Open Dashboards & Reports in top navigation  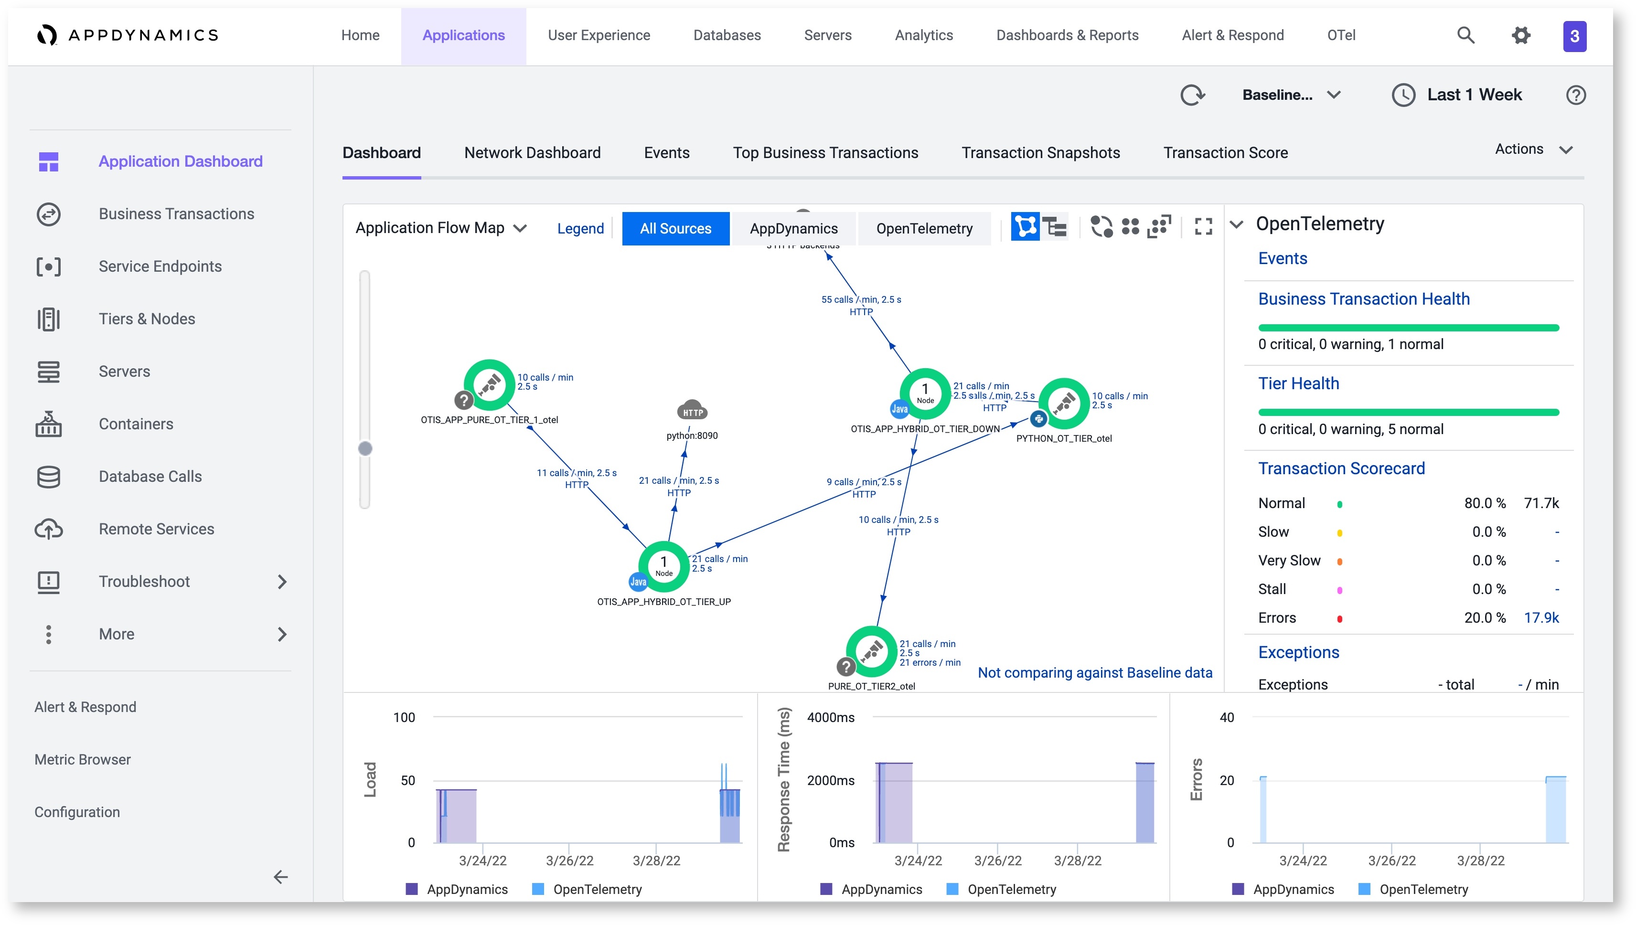click(x=1067, y=35)
